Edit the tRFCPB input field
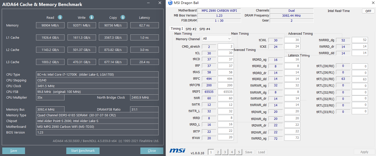 (x=226, y=85)
